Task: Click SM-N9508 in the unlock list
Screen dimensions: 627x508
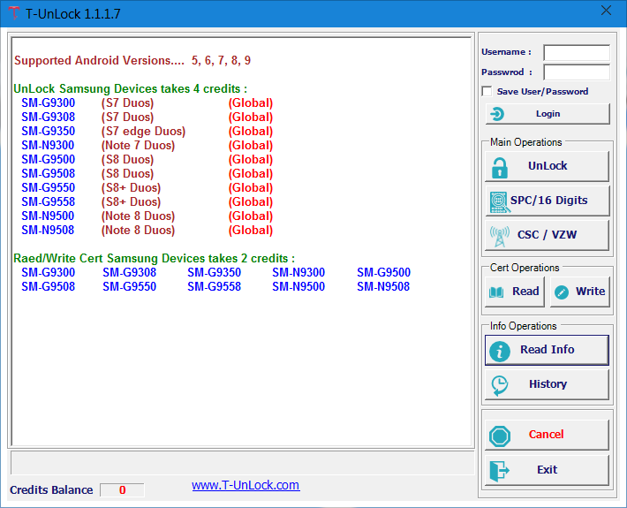Action: [x=48, y=230]
